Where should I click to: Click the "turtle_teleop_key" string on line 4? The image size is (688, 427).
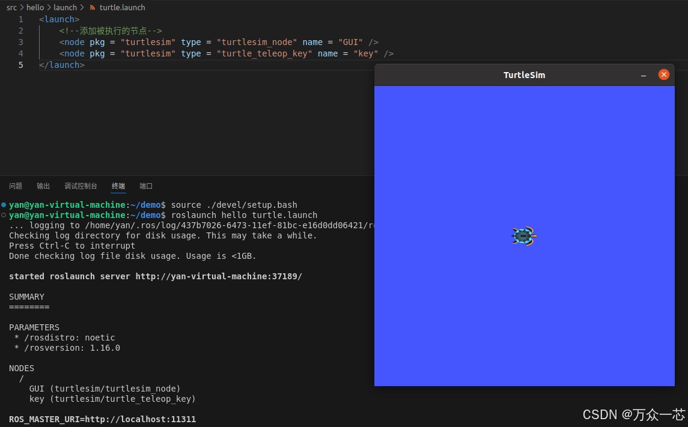pyautogui.click(x=264, y=53)
